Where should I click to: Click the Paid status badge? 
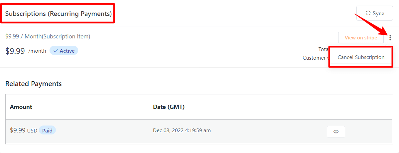coord(47,130)
